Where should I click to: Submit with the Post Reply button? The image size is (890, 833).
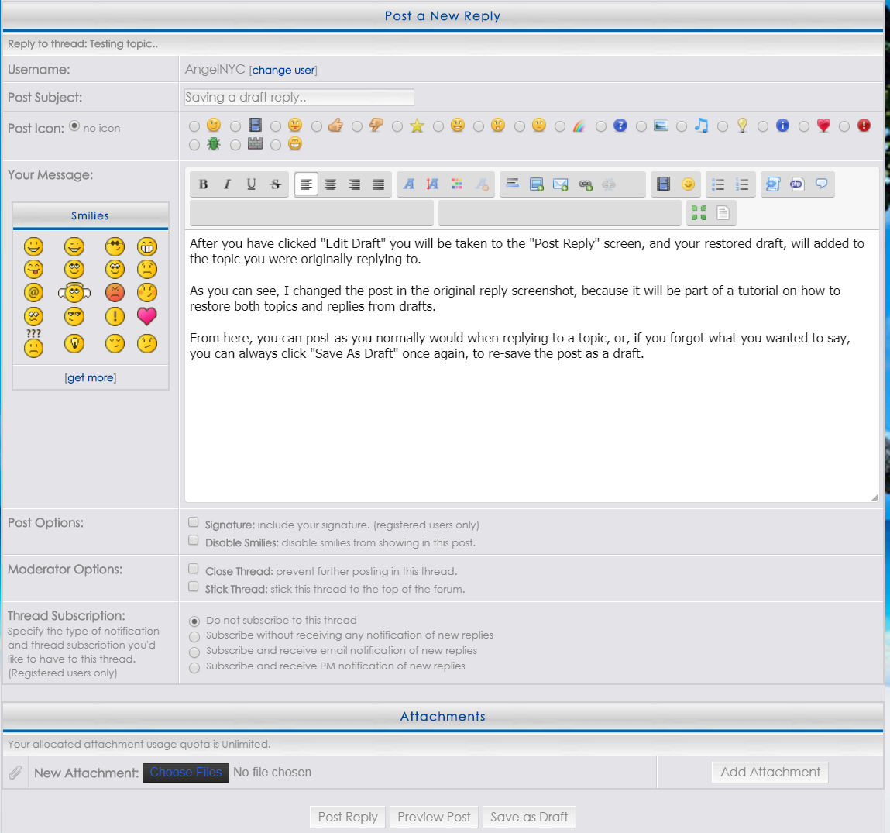pos(348,817)
